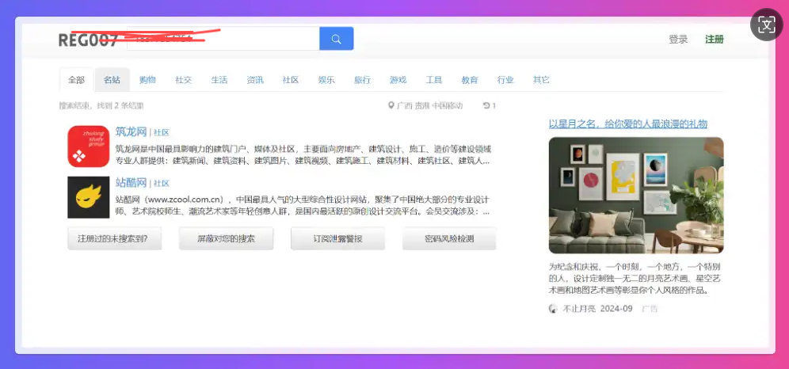Click the ad description paragraph starting 为纪念和庆祝
The width and height of the screenshot is (789, 369).
tap(635, 278)
